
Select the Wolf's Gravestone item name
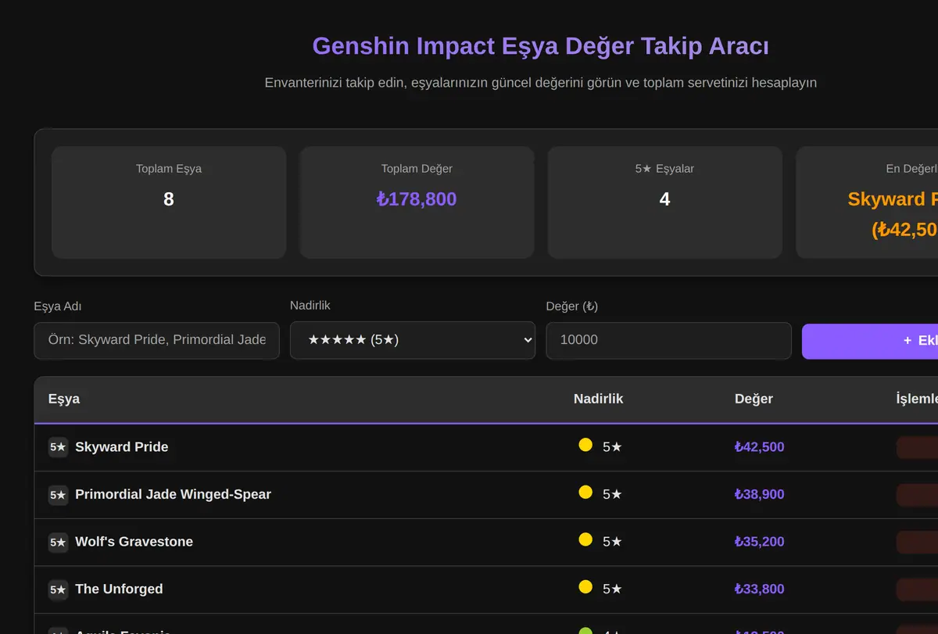(134, 542)
